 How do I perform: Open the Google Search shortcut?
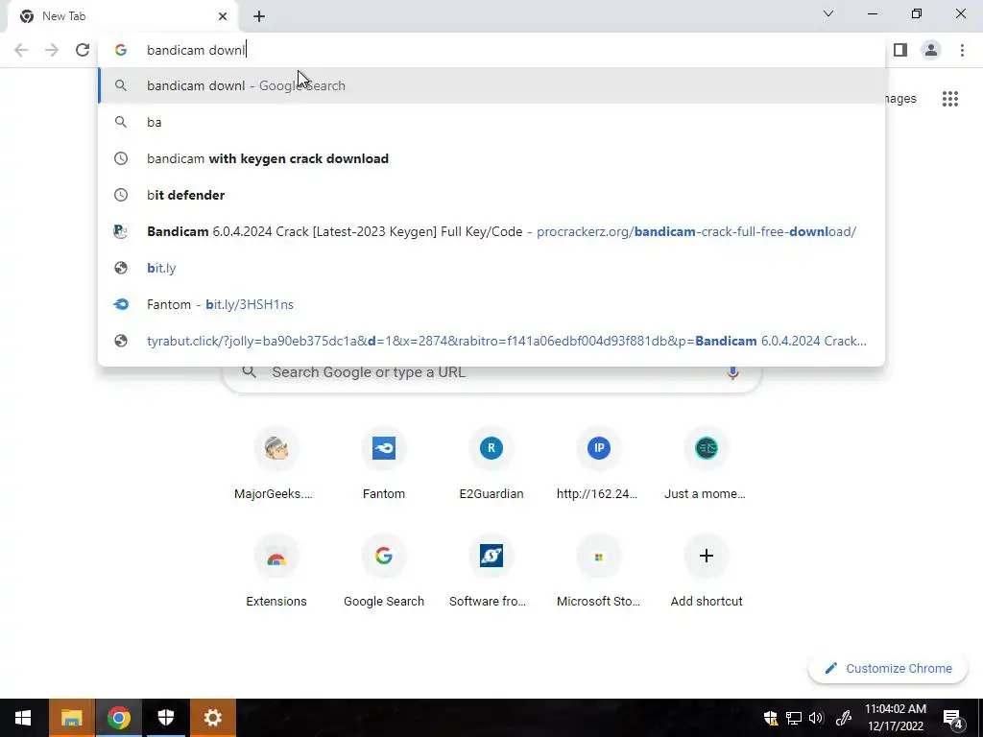pos(384,572)
